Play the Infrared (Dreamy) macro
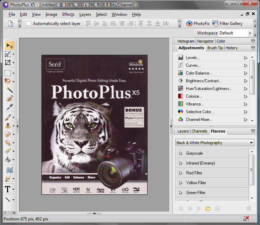260x225 pixels. pyautogui.click(x=181, y=163)
